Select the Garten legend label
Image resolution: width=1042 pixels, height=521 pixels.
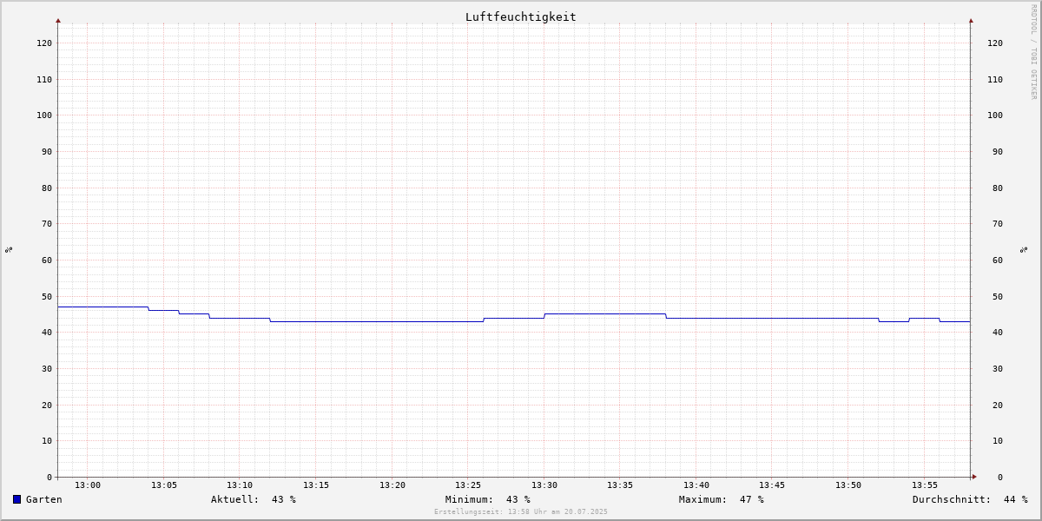[x=44, y=499]
